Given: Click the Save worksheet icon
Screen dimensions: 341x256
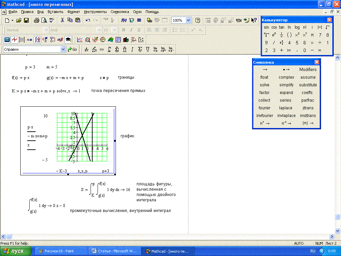Looking at the screenshot, I should coord(26,20).
